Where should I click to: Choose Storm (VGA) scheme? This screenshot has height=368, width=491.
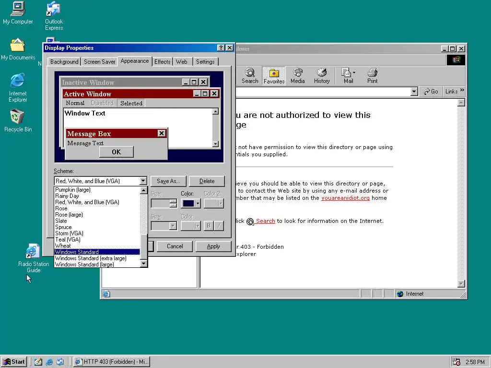coord(97,233)
